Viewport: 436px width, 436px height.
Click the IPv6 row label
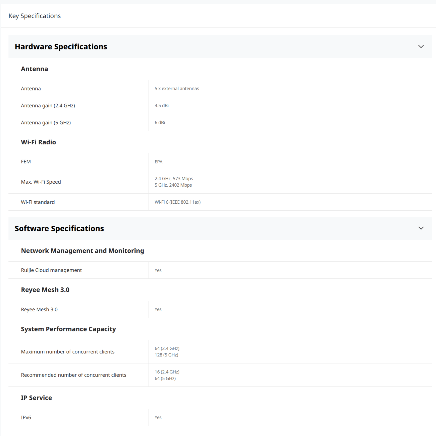click(x=26, y=417)
